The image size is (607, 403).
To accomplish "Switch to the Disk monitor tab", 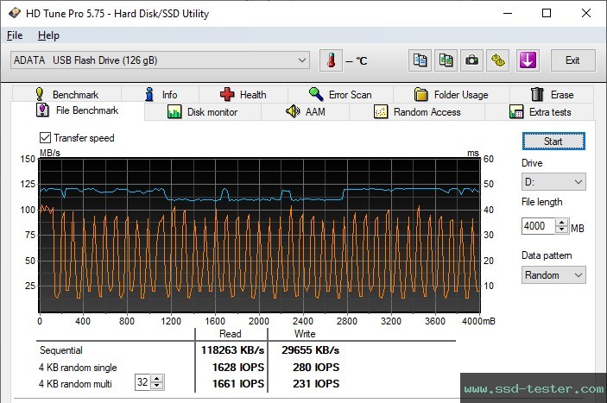I will point(202,112).
